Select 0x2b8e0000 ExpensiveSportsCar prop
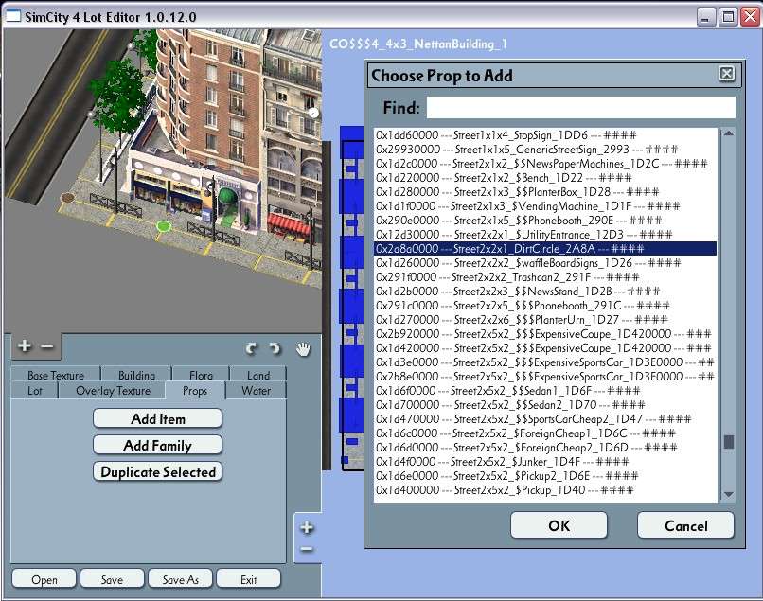The width and height of the screenshot is (763, 601). [545, 376]
